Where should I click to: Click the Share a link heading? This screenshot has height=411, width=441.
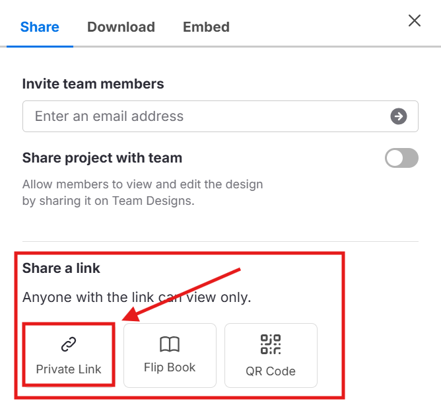(x=61, y=268)
